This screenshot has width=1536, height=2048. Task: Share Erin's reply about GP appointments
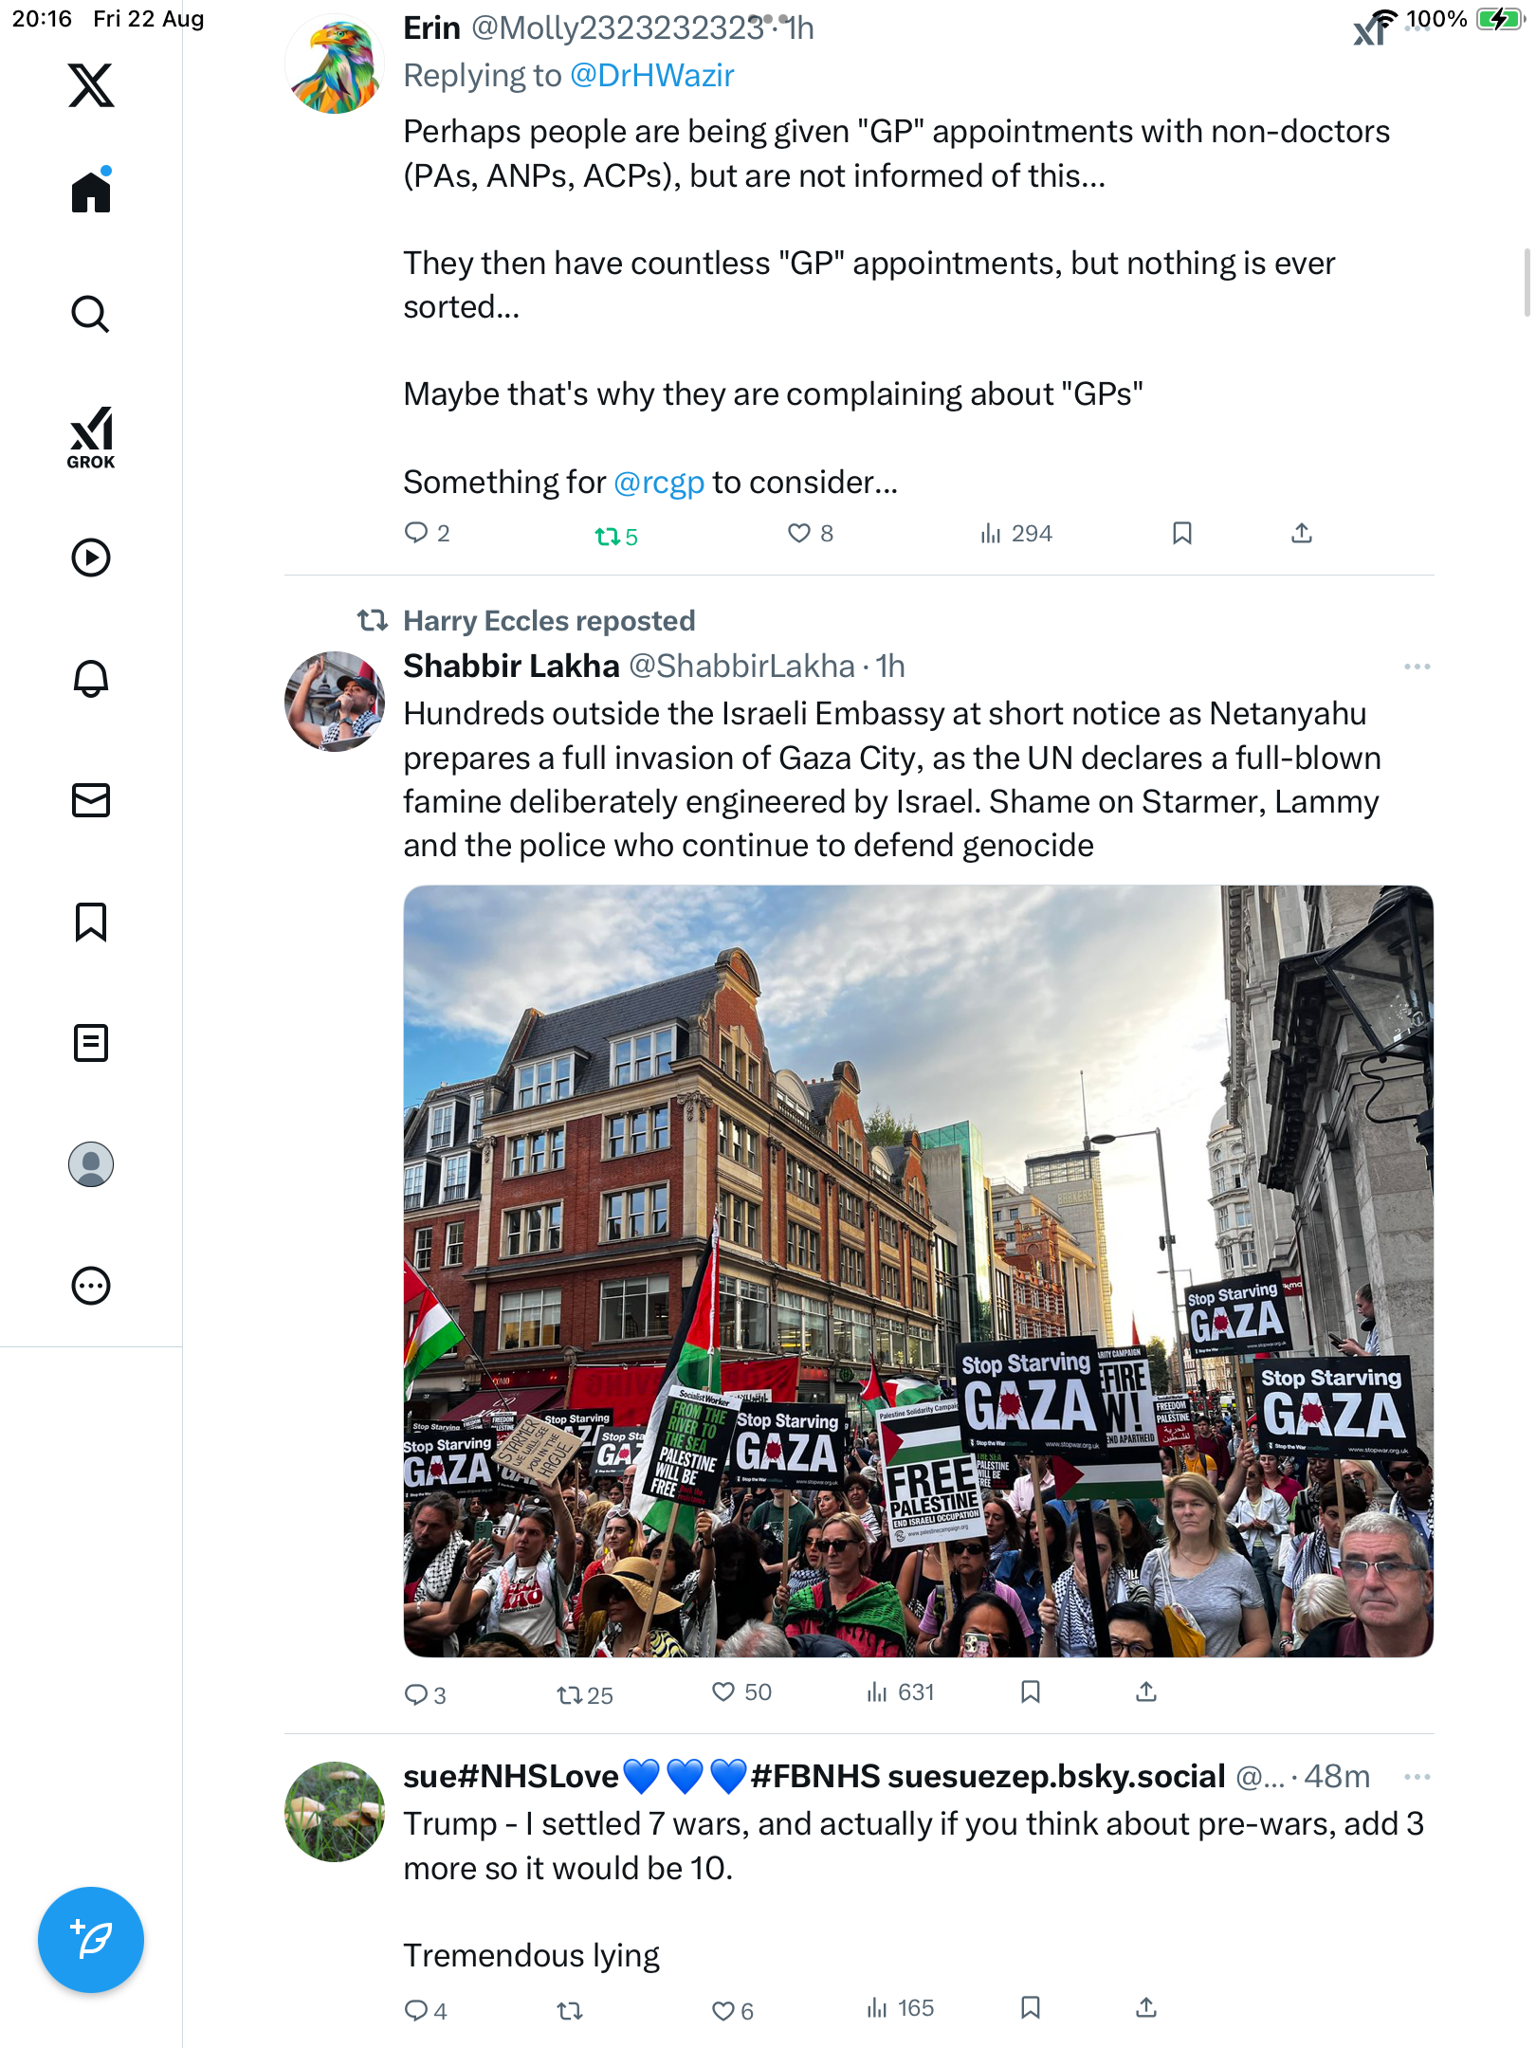click(1302, 534)
